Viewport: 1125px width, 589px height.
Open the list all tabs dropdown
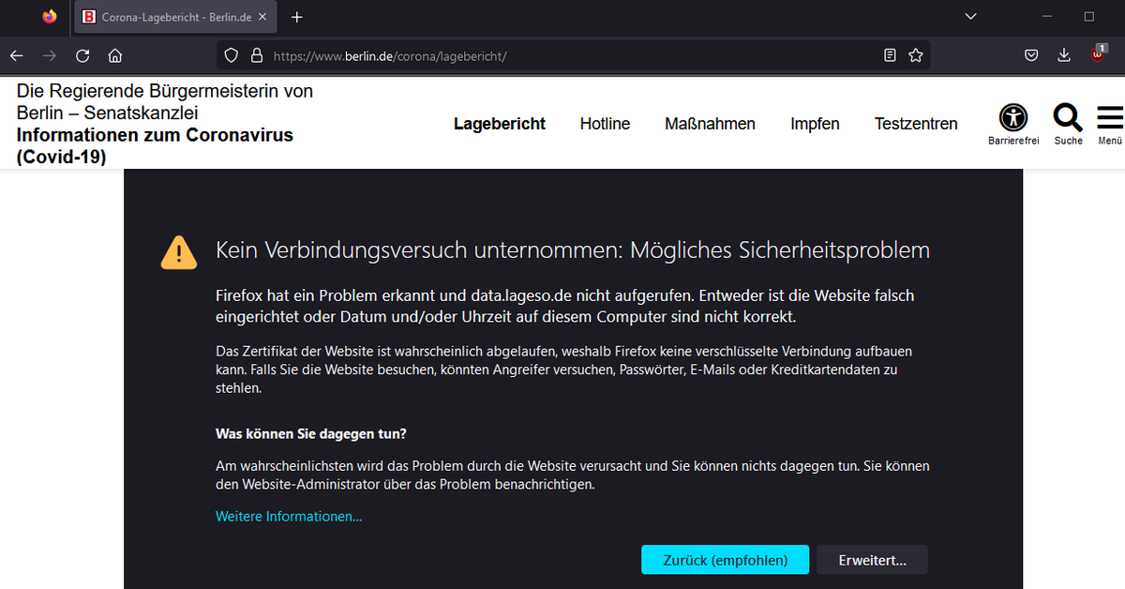click(x=971, y=17)
